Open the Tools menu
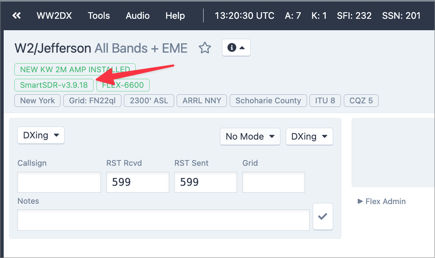 point(99,16)
